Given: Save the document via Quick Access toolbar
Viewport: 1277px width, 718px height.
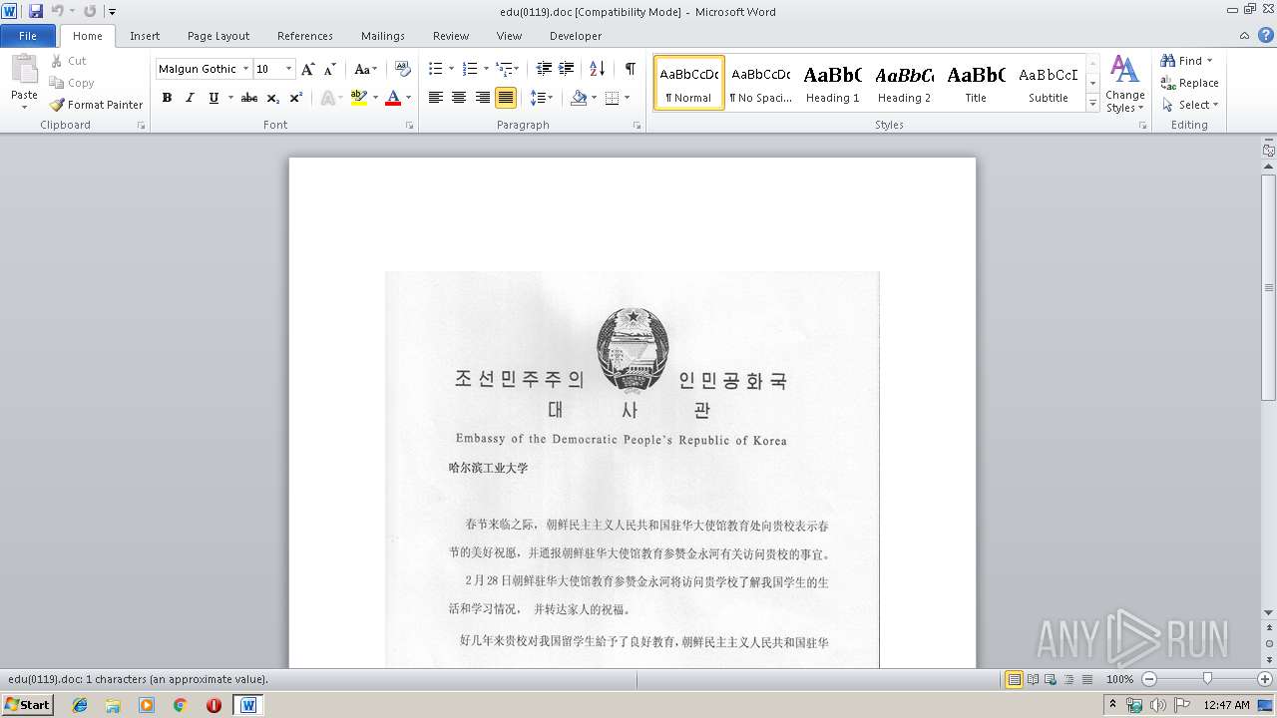Looking at the screenshot, I should pyautogui.click(x=36, y=11).
